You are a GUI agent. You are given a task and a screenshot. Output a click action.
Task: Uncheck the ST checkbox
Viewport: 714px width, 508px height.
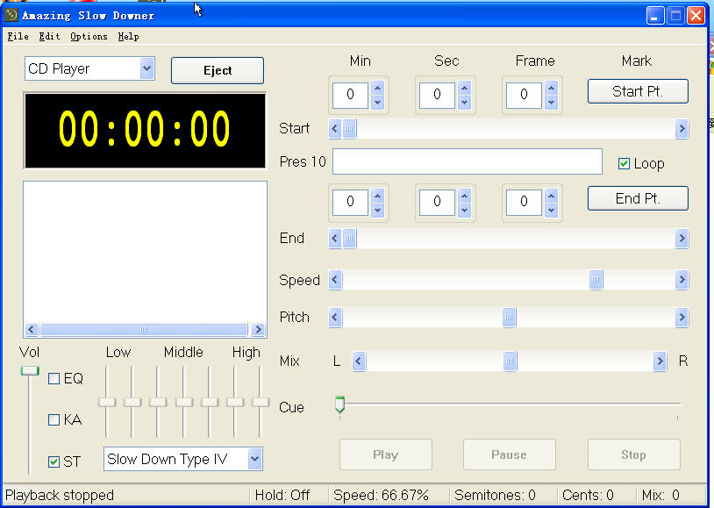click(54, 461)
